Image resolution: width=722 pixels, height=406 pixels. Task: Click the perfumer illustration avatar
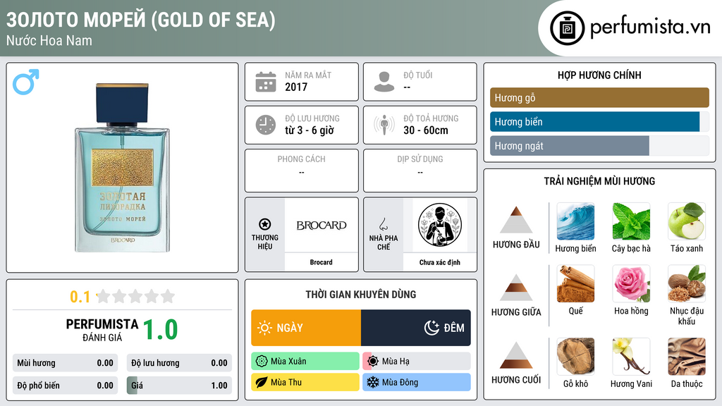coord(440,225)
